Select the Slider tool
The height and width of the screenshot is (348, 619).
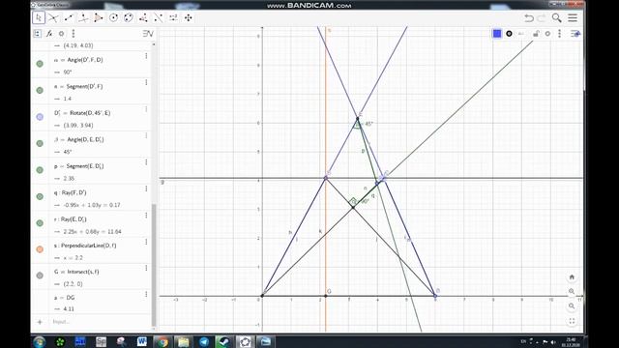173,17
